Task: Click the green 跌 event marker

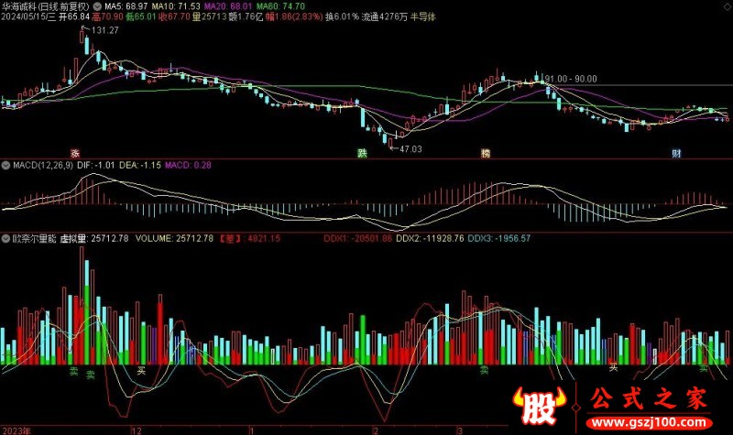Action: pyautogui.click(x=363, y=152)
